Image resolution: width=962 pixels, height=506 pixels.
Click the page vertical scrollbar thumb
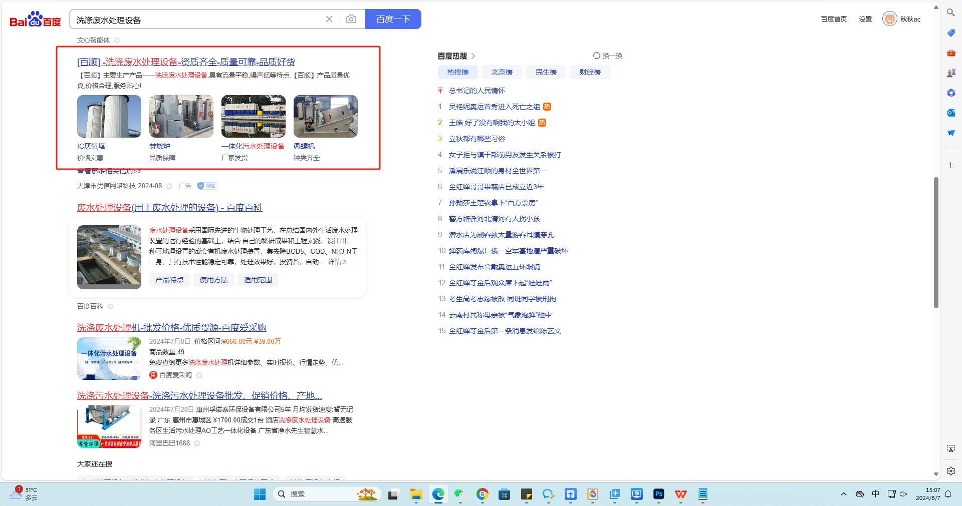click(x=935, y=242)
